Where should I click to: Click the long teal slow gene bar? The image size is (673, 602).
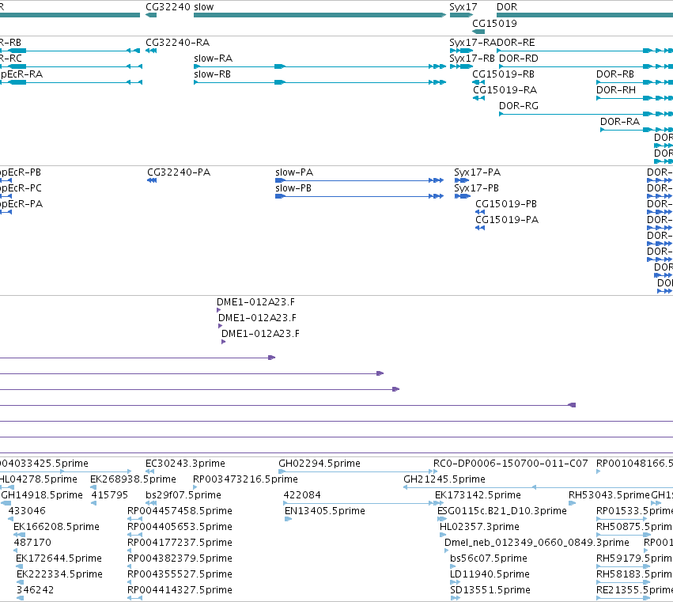319,16
